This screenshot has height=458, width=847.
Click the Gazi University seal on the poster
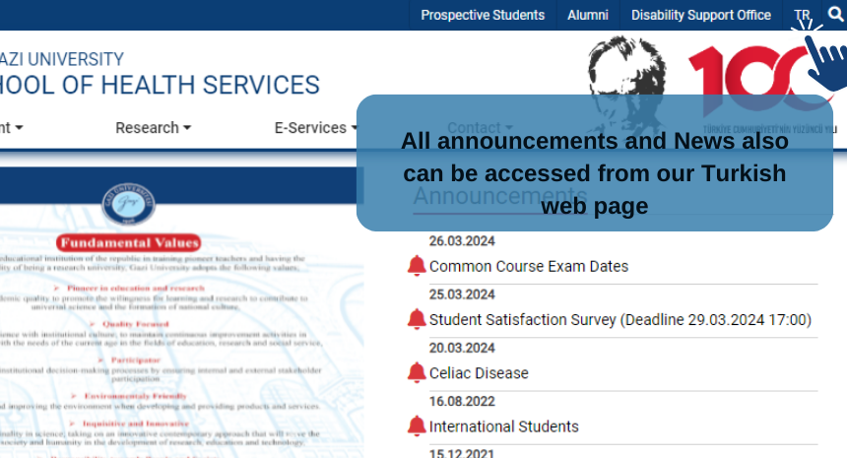click(x=129, y=204)
